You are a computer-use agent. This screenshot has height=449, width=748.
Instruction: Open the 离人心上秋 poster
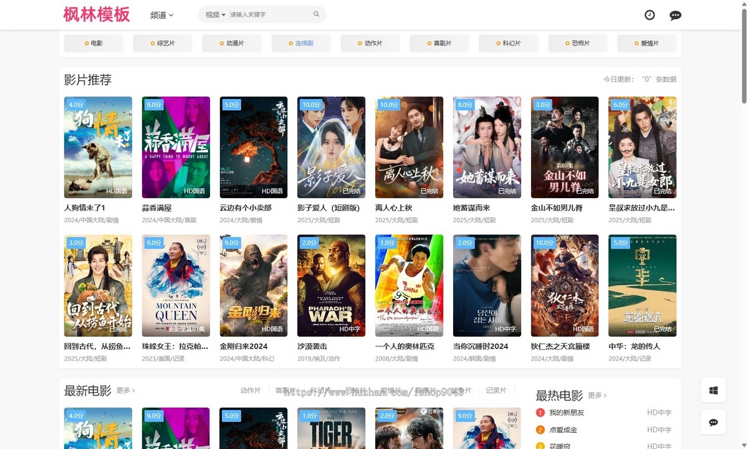click(409, 147)
